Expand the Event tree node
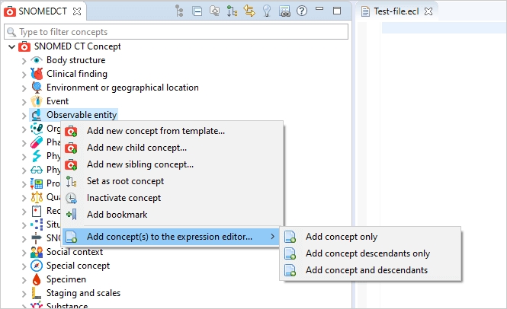Viewport: 507px width, 309px height. (x=24, y=101)
